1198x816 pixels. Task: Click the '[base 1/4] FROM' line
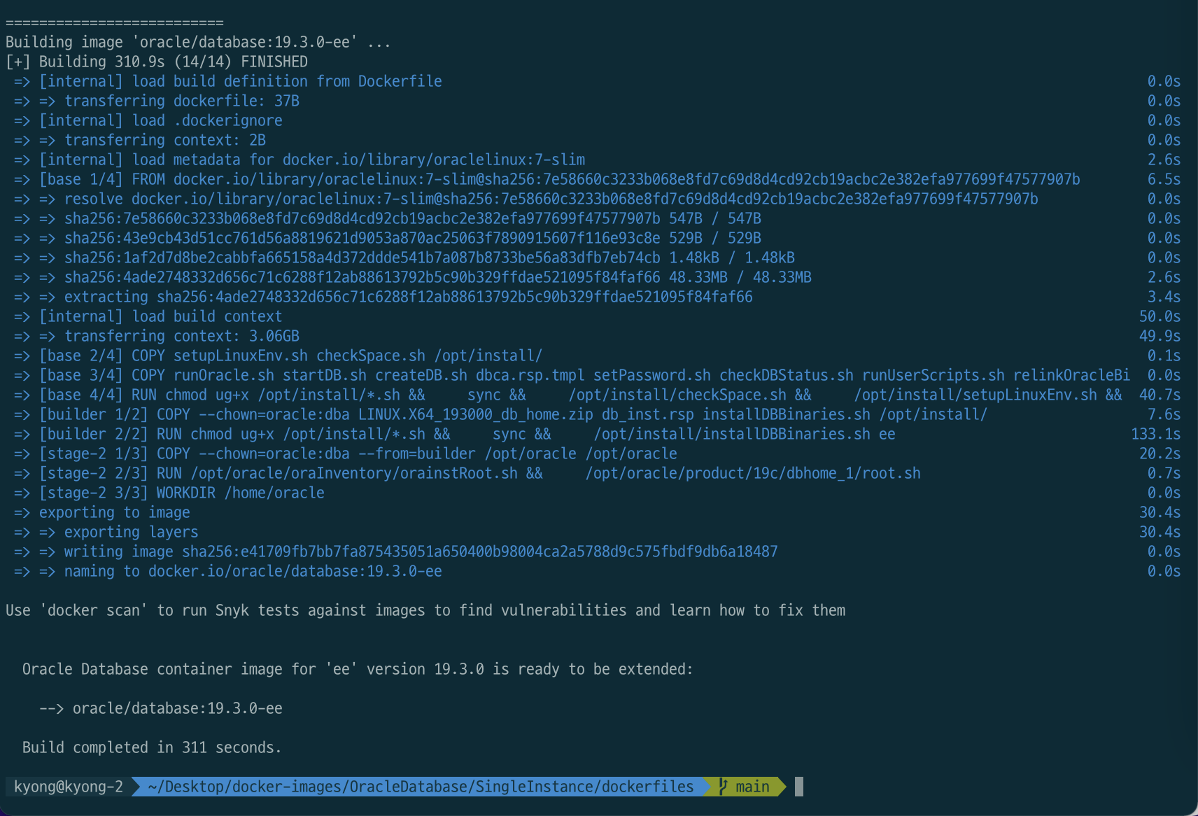[x=547, y=179]
